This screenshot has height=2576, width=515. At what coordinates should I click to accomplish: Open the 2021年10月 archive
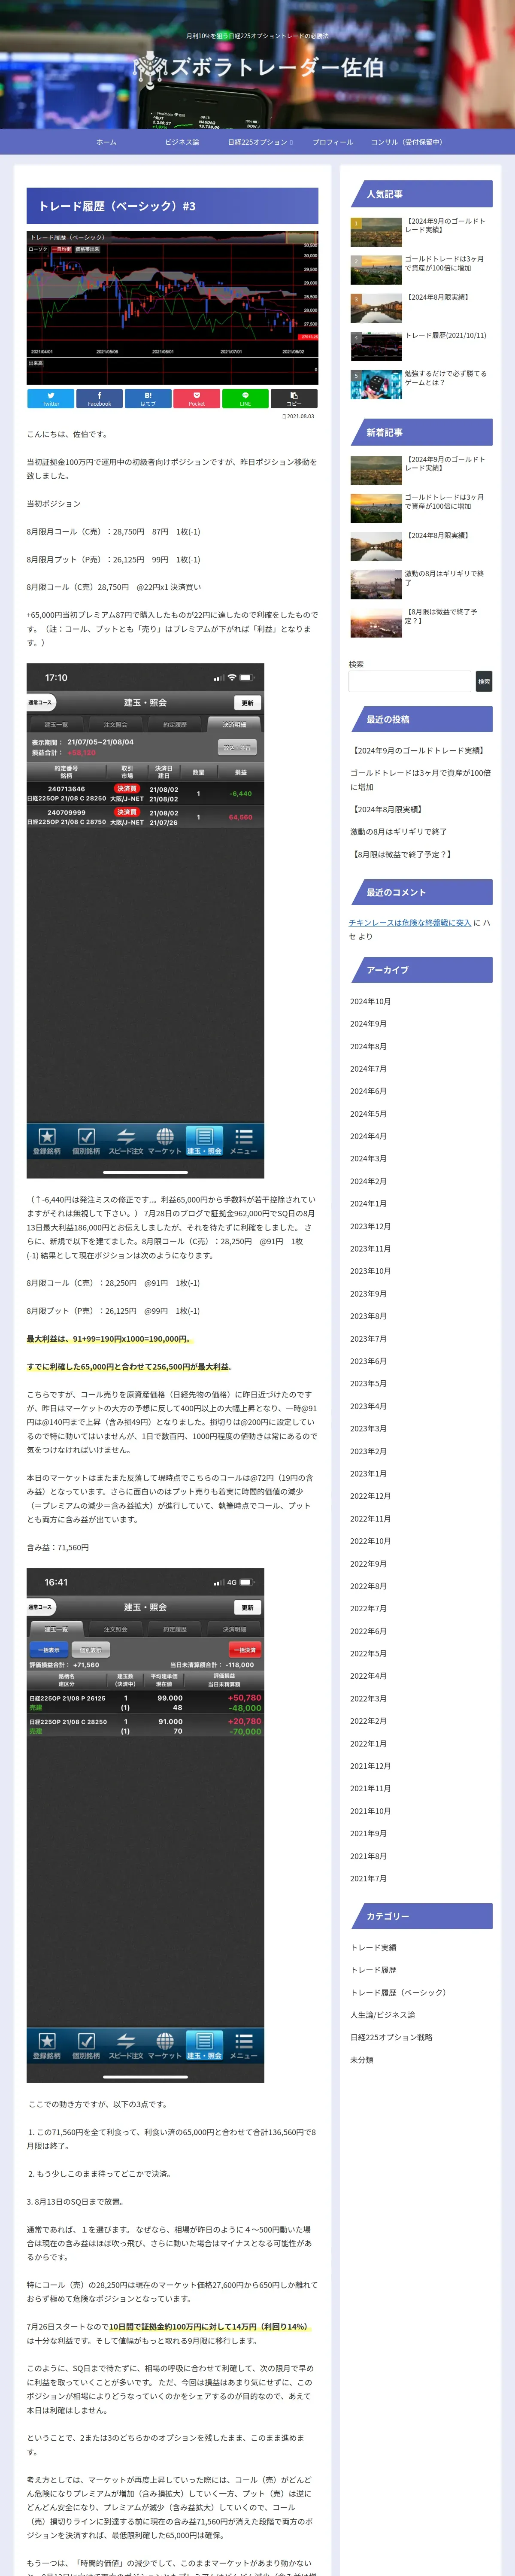coord(370,1811)
